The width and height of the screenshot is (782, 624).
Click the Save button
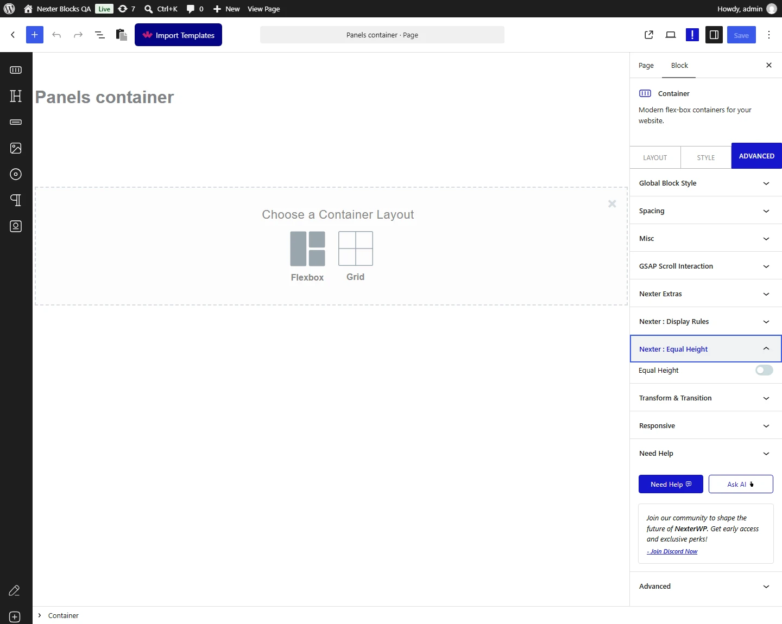(741, 35)
